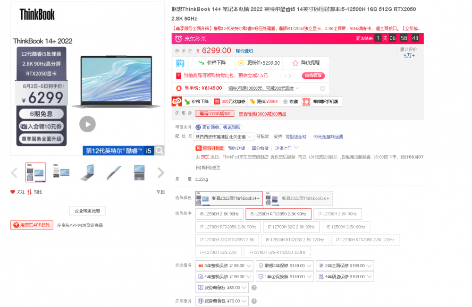Image resolution: width=472 pixels, height=307 pixels.
Task: Open the delivery address dropdown
Action: click(224, 137)
